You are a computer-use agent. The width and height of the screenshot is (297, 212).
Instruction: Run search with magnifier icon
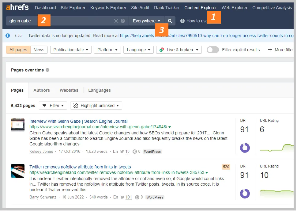pos(170,21)
